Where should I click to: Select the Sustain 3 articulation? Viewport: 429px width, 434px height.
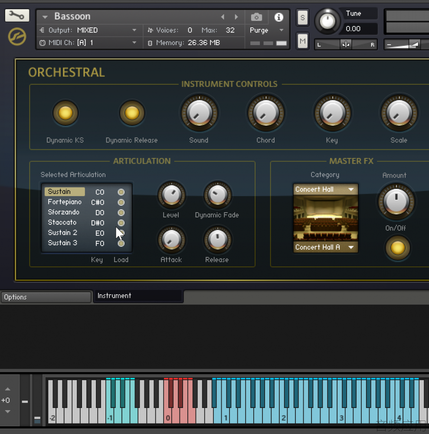tap(62, 243)
